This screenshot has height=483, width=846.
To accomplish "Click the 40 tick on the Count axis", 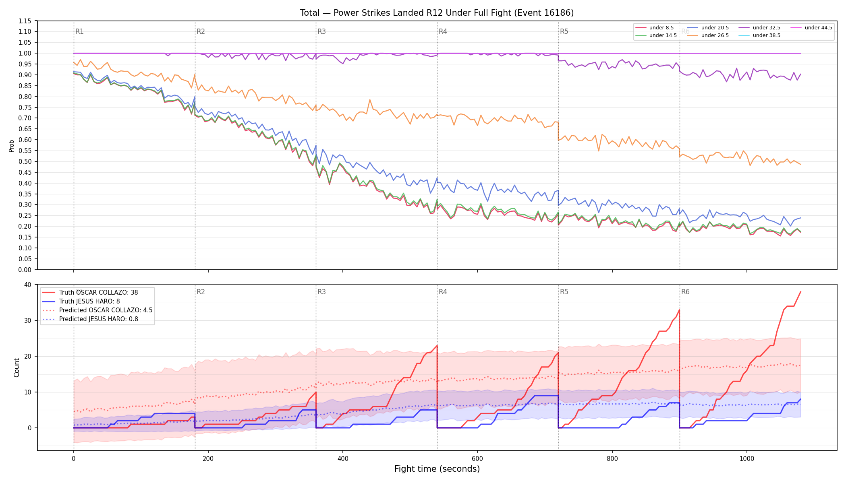I will 28,285.
